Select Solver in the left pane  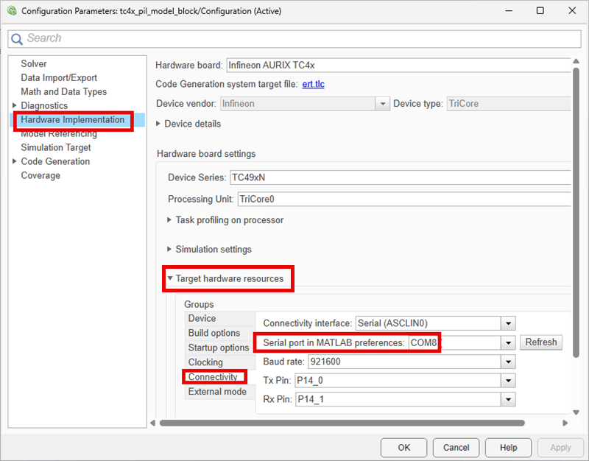click(x=34, y=63)
